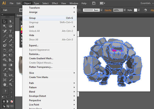Open the Essentials workspace switcher
The image size is (154, 109).
coord(147,3)
